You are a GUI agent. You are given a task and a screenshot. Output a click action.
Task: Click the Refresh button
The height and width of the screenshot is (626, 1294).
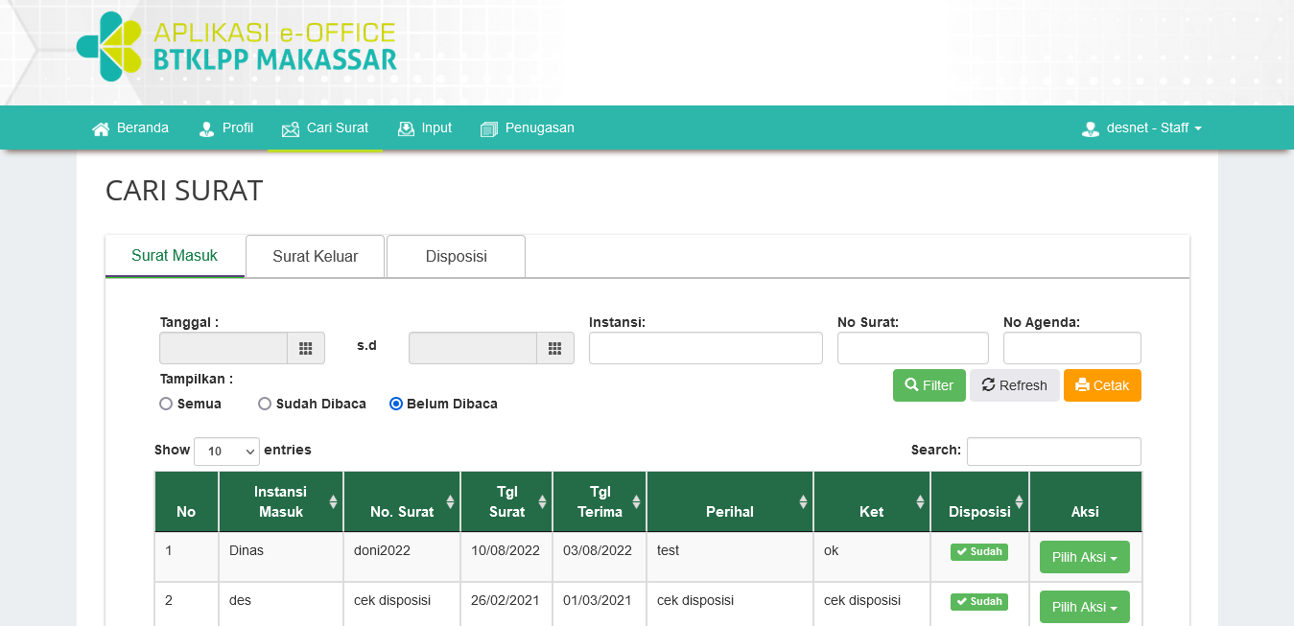click(1014, 385)
